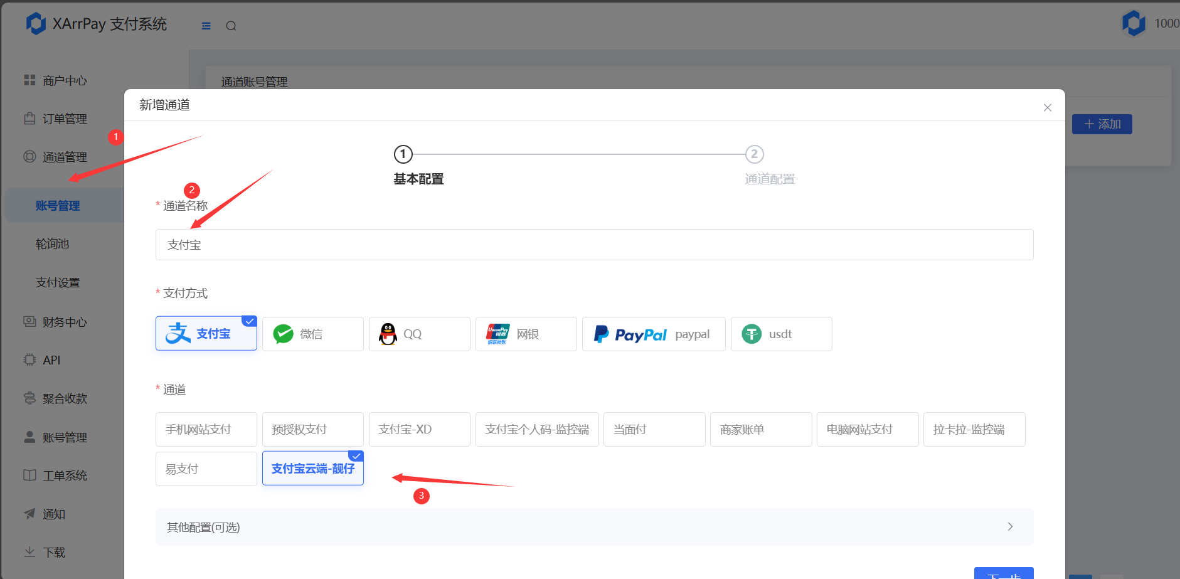This screenshot has height=579, width=1180.
Task: Deselect the 支付宝云端-靓仔 channel
Action: (x=312, y=468)
